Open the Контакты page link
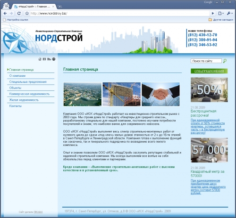Image resolution: width=236 pixels, height=218 pixels. pyautogui.click(x=16, y=106)
